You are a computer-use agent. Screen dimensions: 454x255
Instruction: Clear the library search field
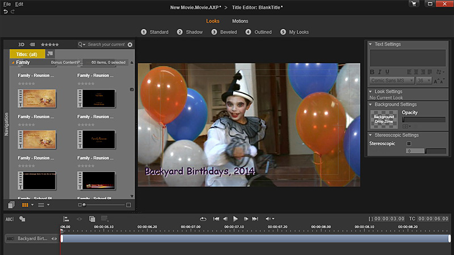click(x=130, y=44)
